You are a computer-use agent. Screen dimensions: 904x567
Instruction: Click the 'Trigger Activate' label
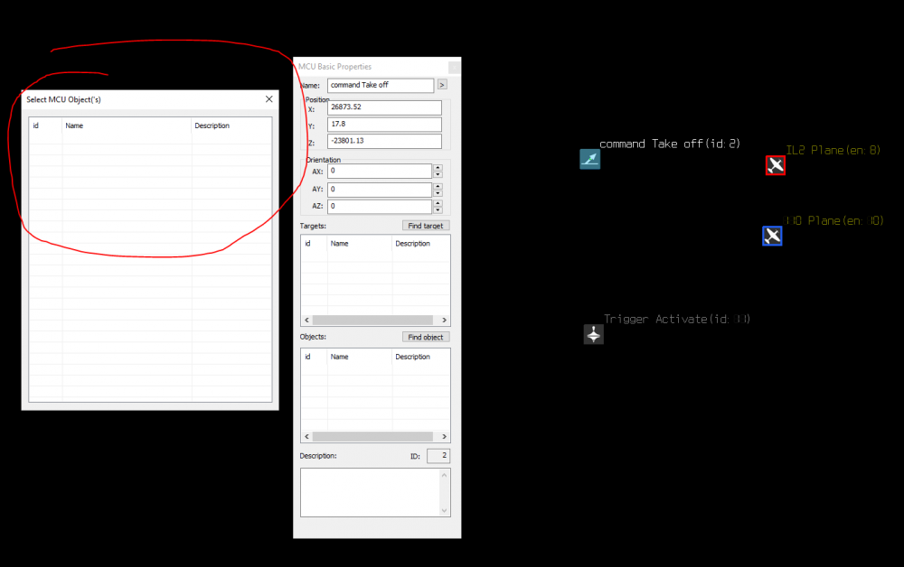655,319
